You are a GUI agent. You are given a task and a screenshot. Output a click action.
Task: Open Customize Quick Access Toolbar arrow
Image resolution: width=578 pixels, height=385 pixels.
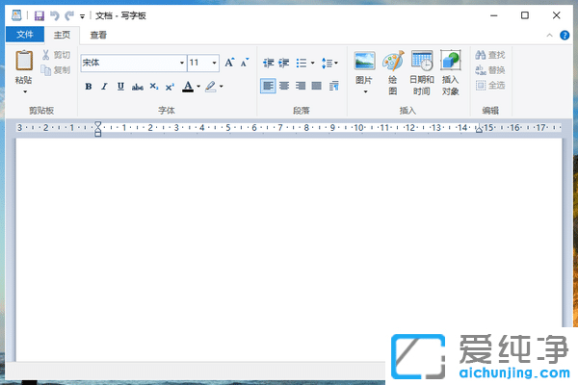(x=82, y=15)
